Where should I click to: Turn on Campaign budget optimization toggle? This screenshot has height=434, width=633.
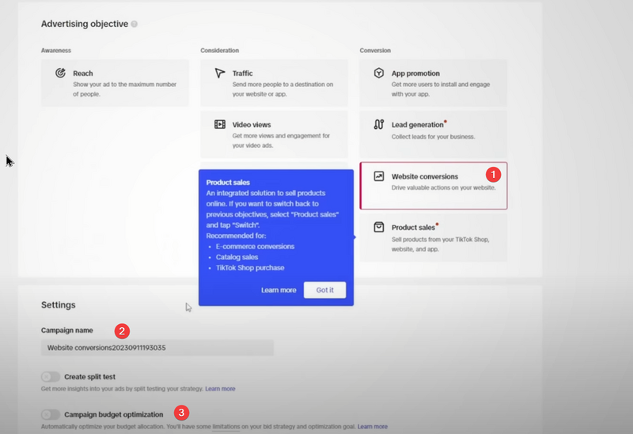coord(51,414)
